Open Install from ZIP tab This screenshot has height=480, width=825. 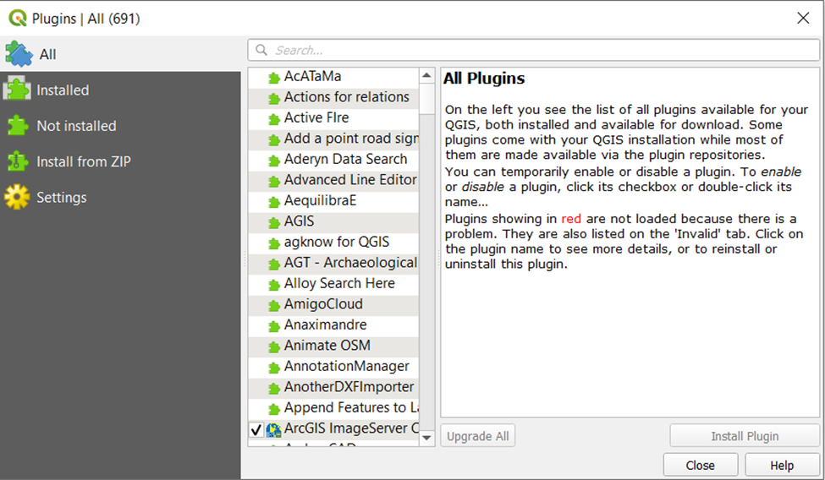[x=120, y=161]
